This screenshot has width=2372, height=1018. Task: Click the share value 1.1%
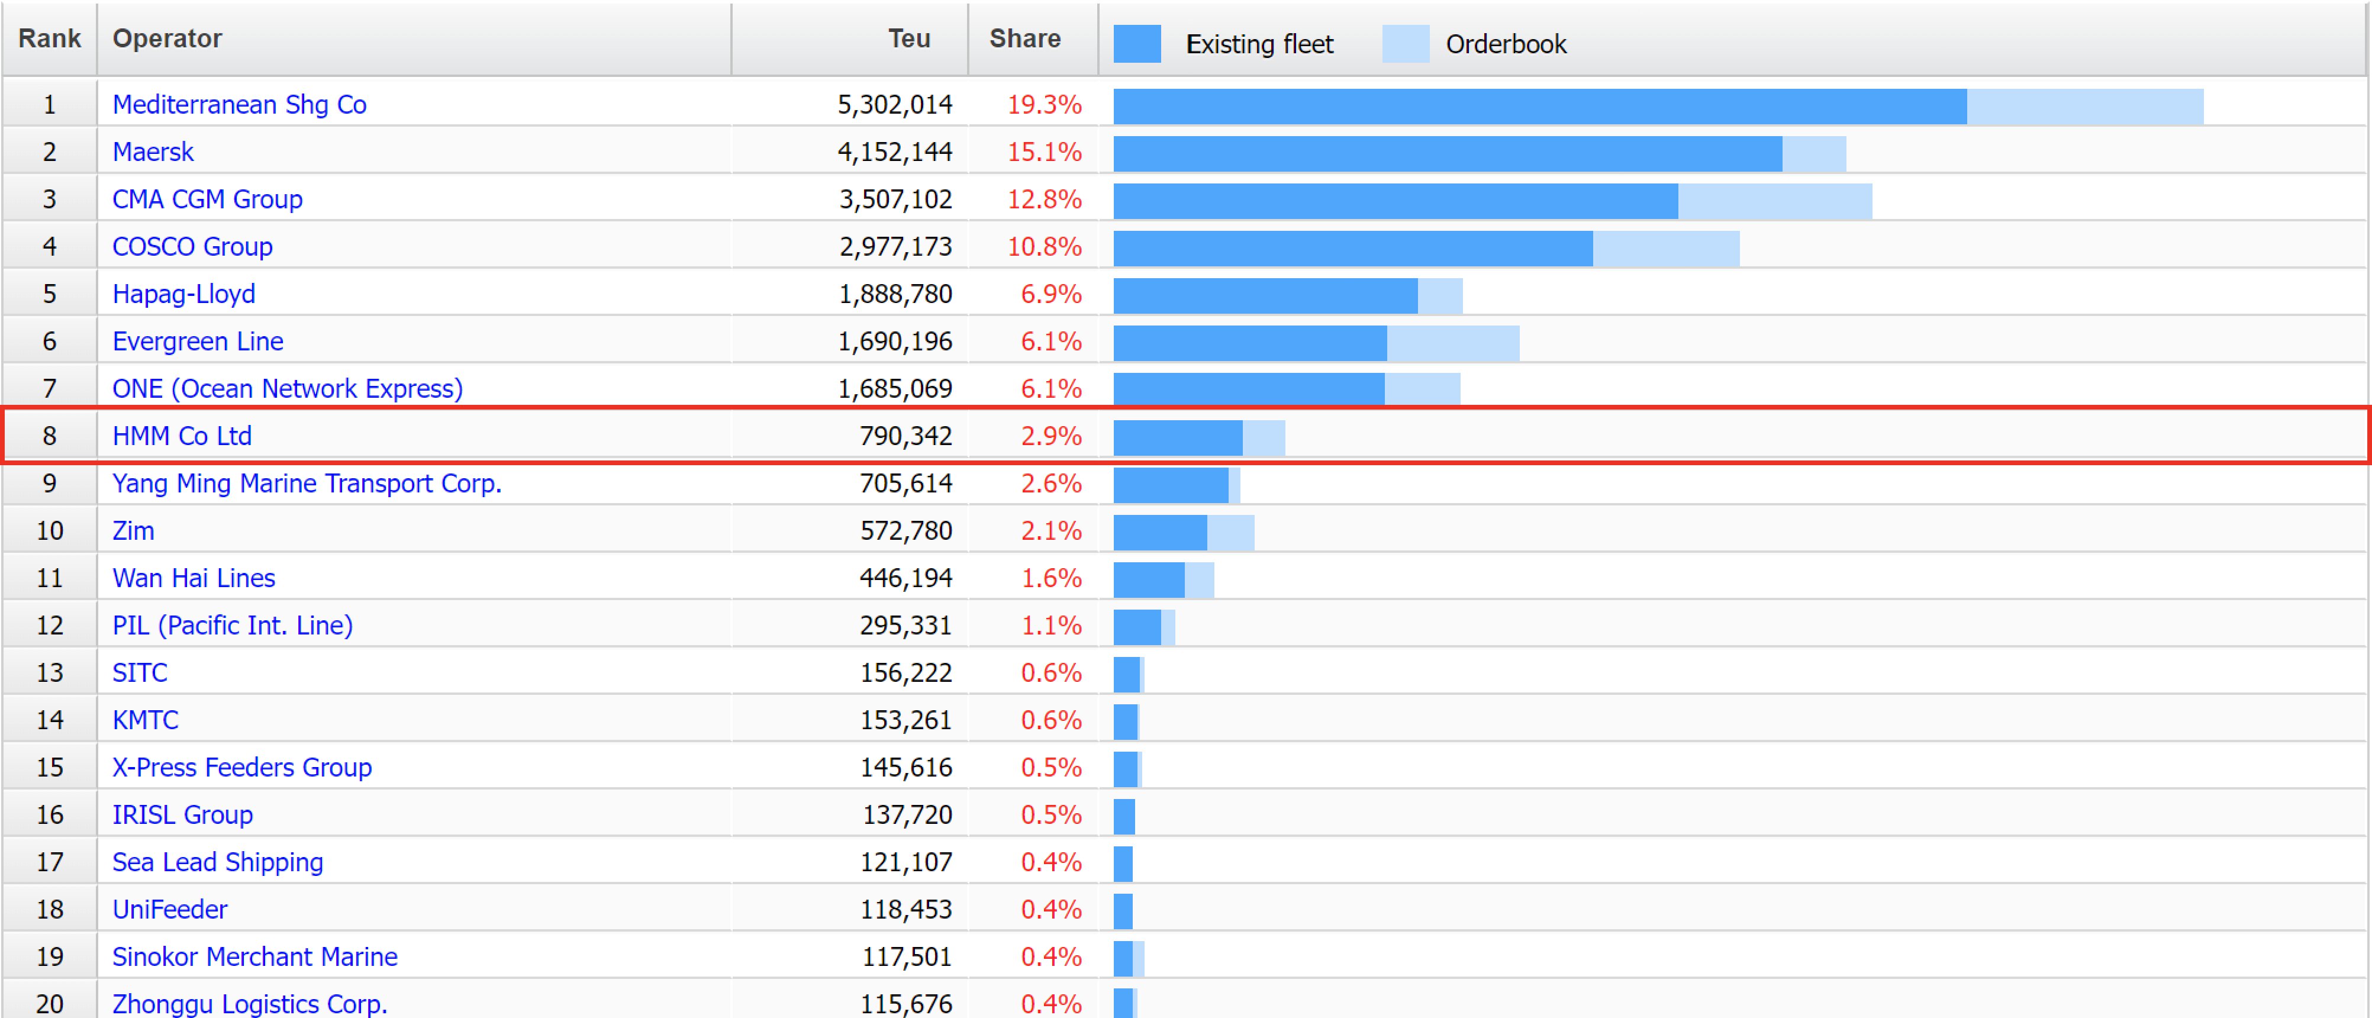coord(1052,626)
